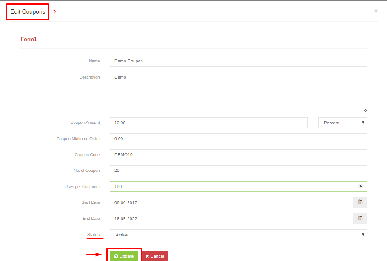Click the Coupon Code field DEMO10
This screenshot has height=261, width=387.
click(239, 154)
